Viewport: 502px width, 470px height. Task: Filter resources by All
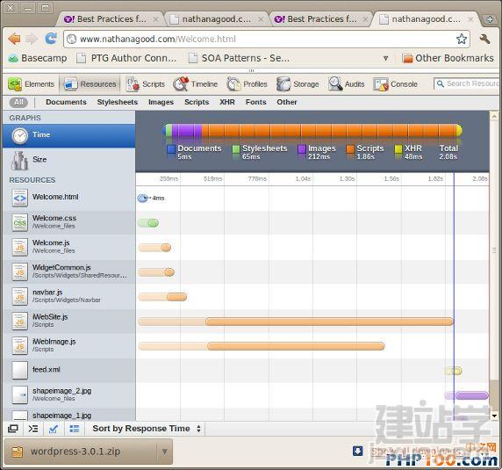pyautogui.click(x=18, y=102)
